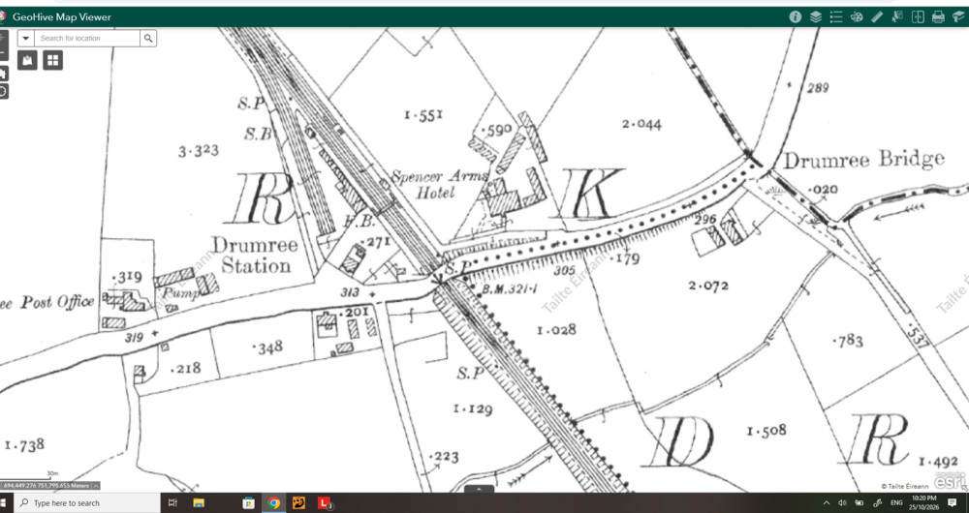Click the 2·072 parcel area number
This screenshot has height=513, width=969.
[x=708, y=286]
